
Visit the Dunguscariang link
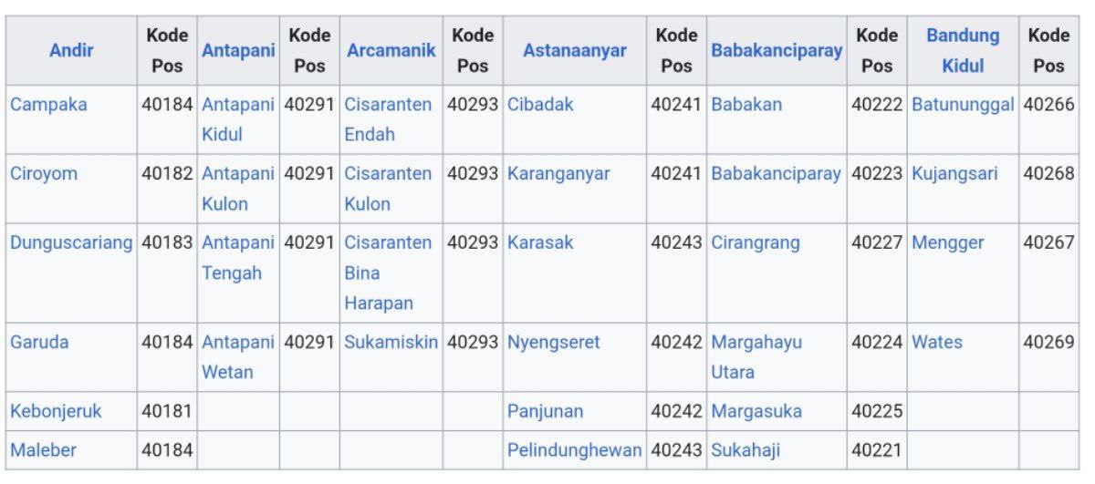pyautogui.click(x=71, y=242)
